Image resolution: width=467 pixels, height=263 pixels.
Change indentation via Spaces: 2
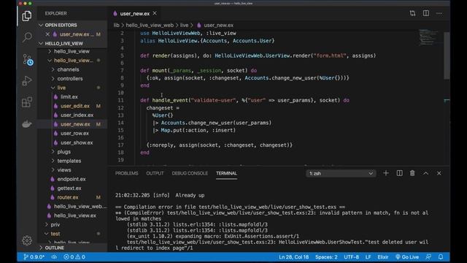(326, 257)
